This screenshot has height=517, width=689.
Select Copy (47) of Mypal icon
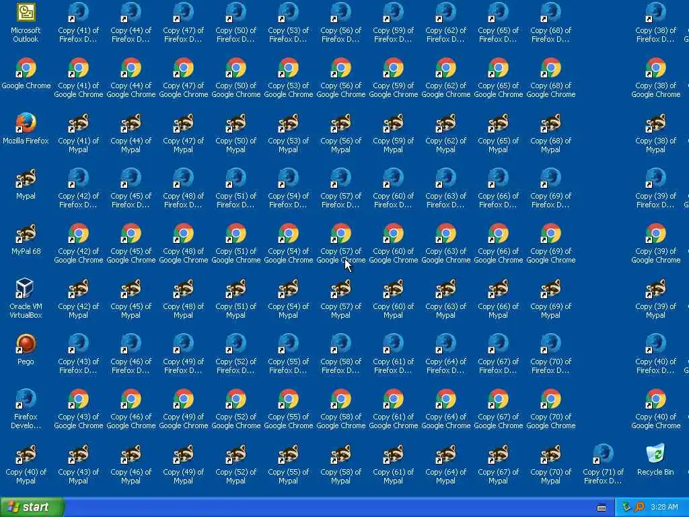183,123
